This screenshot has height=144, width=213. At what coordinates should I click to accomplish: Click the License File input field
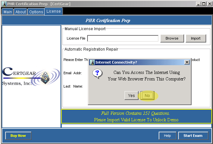click(123, 39)
